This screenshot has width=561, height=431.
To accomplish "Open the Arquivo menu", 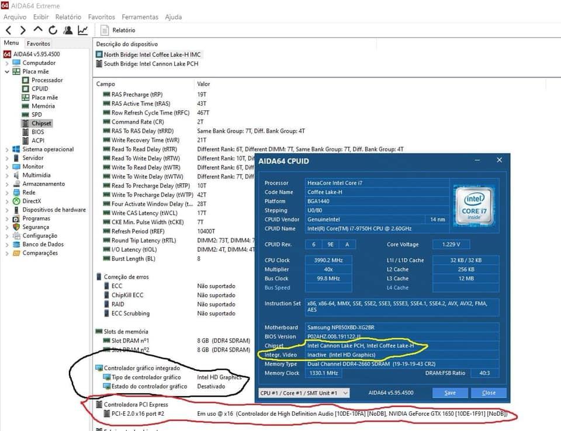I will [x=15, y=17].
